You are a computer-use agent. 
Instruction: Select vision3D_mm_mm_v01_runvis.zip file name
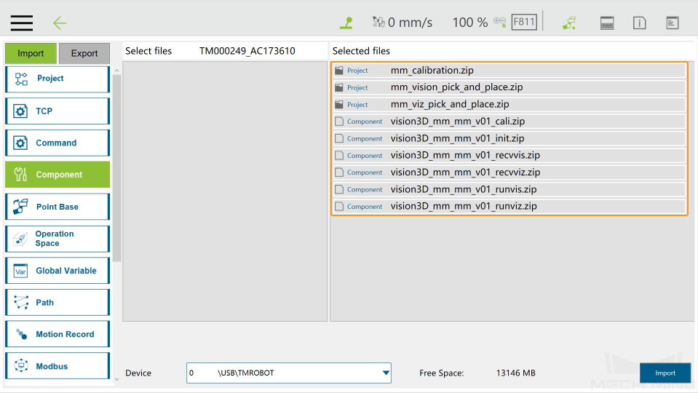[x=464, y=189]
